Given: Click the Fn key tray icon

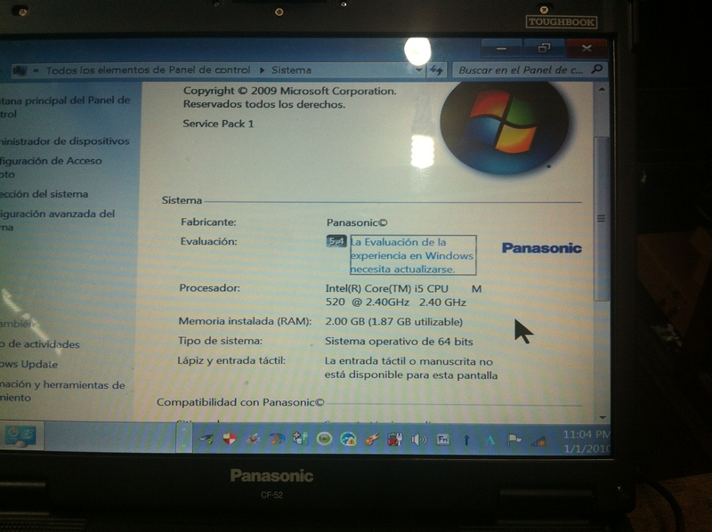Looking at the screenshot, I should [x=442, y=439].
